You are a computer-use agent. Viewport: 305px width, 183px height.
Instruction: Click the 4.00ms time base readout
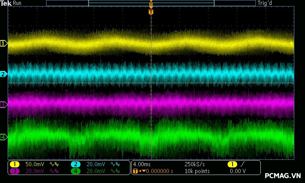pos(141,164)
